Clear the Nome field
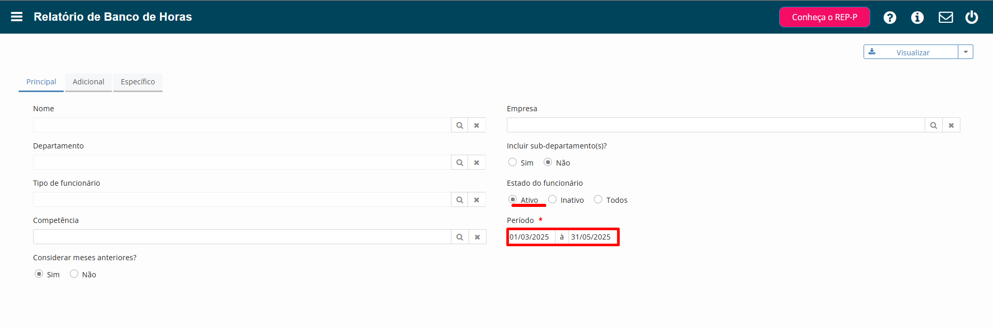993x329 pixels. (x=477, y=125)
